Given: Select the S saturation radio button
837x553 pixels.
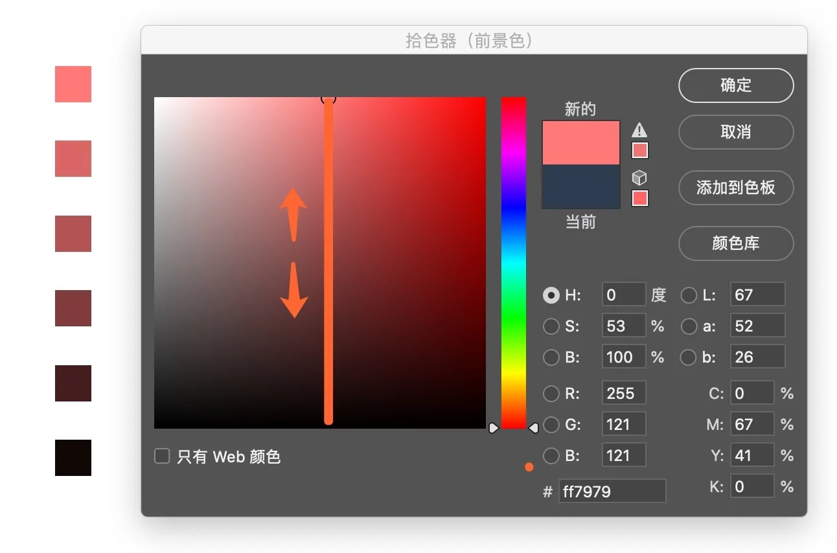Looking at the screenshot, I should click(x=551, y=326).
